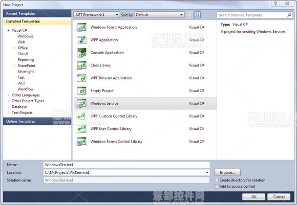Click the "Console Application" template name
The image size is (297, 205).
(107, 53)
